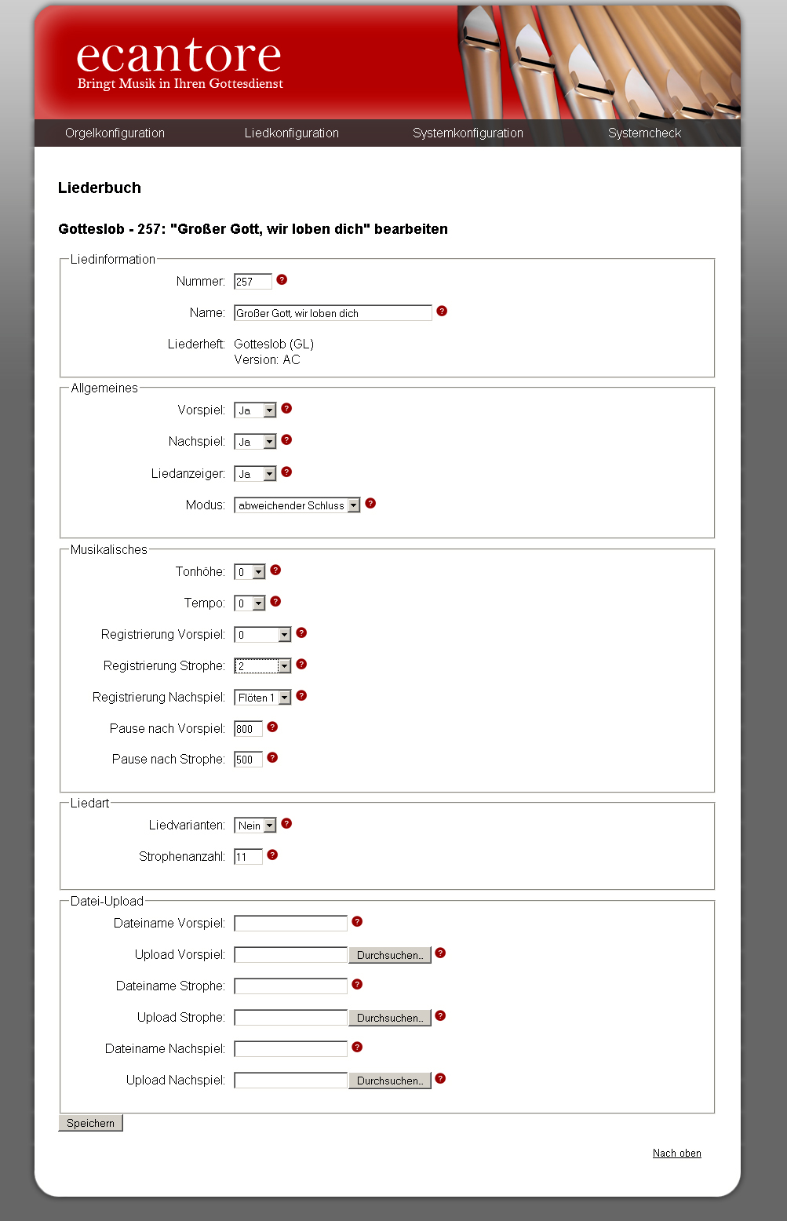Show help for Tonhöhe setting
Viewport: 787px width, 1221px height.
pos(275,570)
